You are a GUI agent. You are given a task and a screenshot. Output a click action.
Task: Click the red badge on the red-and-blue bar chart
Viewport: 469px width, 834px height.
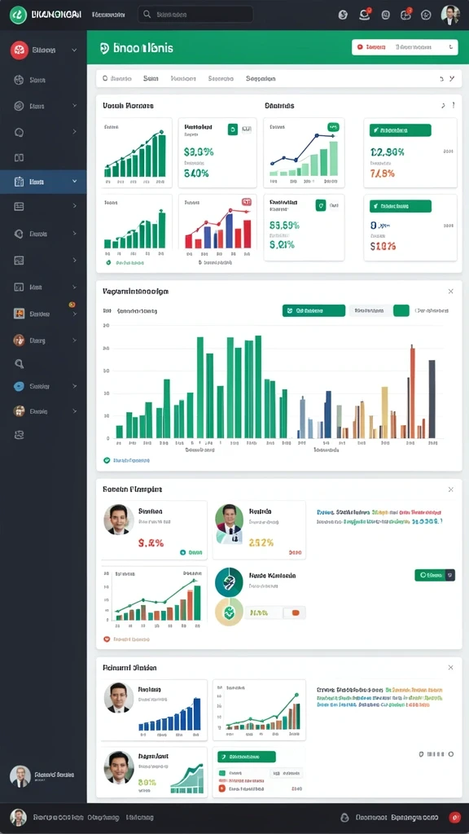tap(246, 202)
